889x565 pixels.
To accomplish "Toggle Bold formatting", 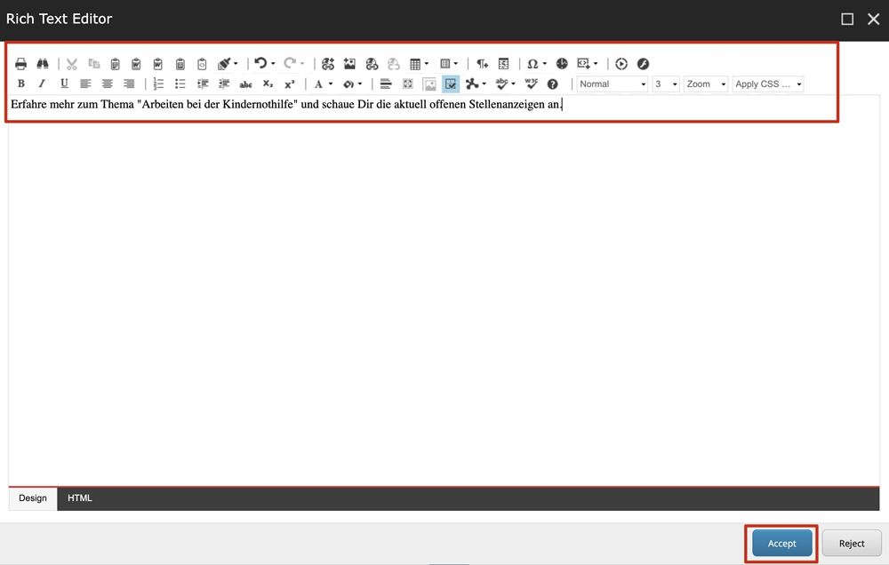I will (x=20, y=84).
